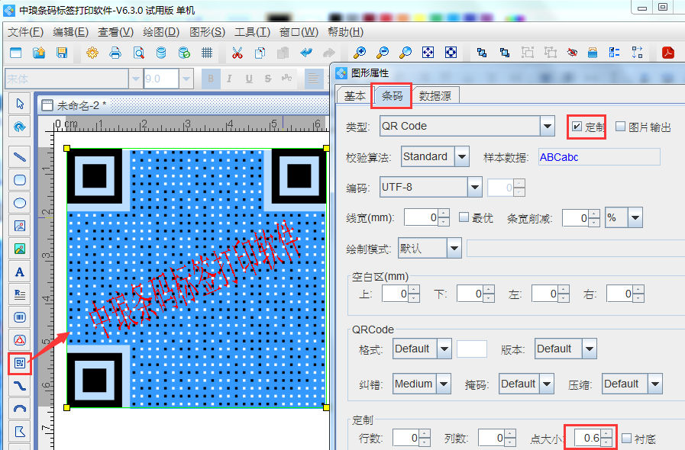Click the scissors Cut icon

click(237, 53)
